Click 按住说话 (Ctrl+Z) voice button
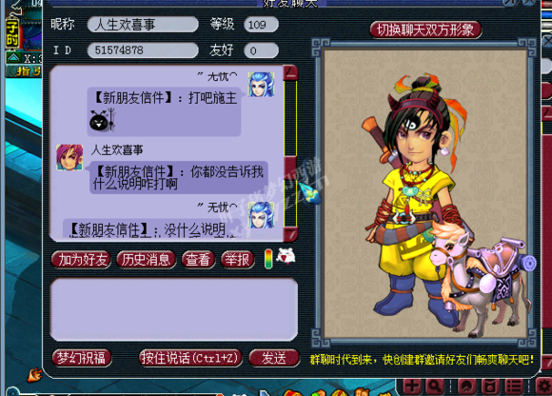The height and width of the screenshot is (396, 552). (190, 358)
